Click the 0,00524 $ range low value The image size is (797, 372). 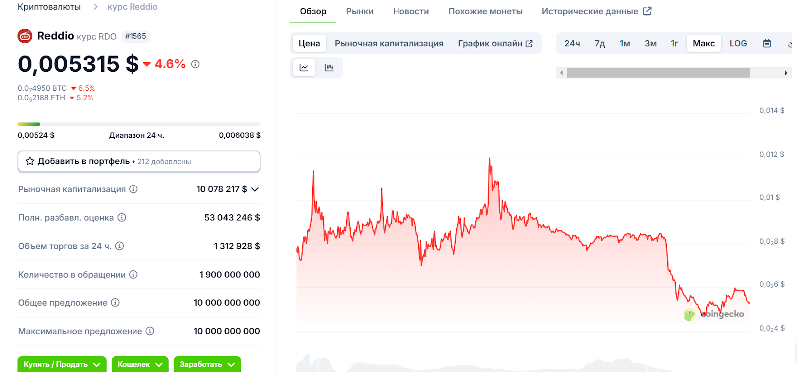(x=36, y=135)
